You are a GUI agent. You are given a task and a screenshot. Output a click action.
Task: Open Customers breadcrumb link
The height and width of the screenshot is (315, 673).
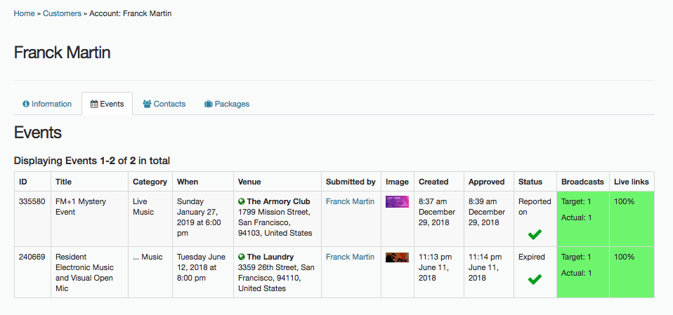click(62, 13)
